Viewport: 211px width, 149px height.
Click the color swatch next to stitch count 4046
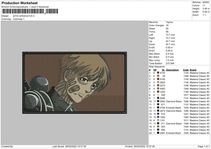point(158,98)
